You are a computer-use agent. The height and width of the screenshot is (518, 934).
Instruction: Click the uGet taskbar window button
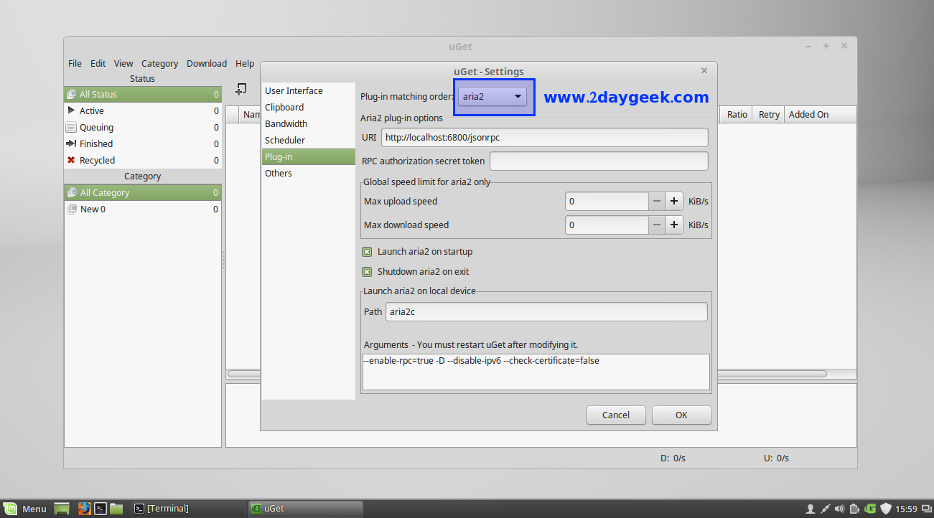pos(305,509)
